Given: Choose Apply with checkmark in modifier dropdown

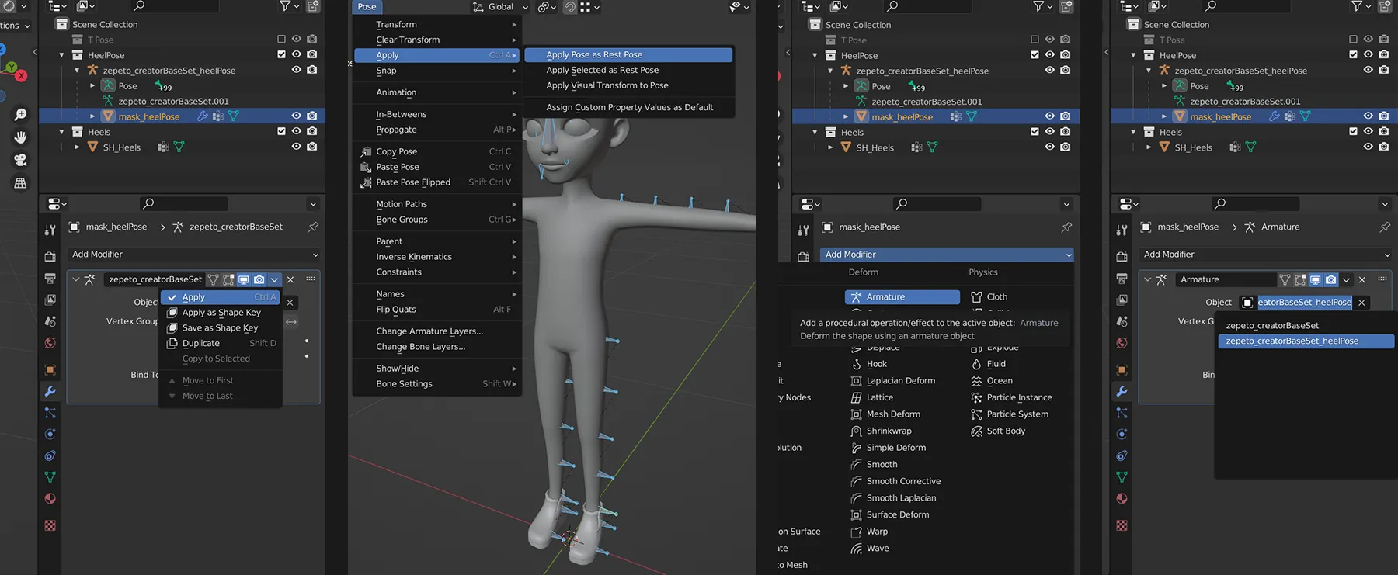Looking at the screenshot, I should coord(221,297).
